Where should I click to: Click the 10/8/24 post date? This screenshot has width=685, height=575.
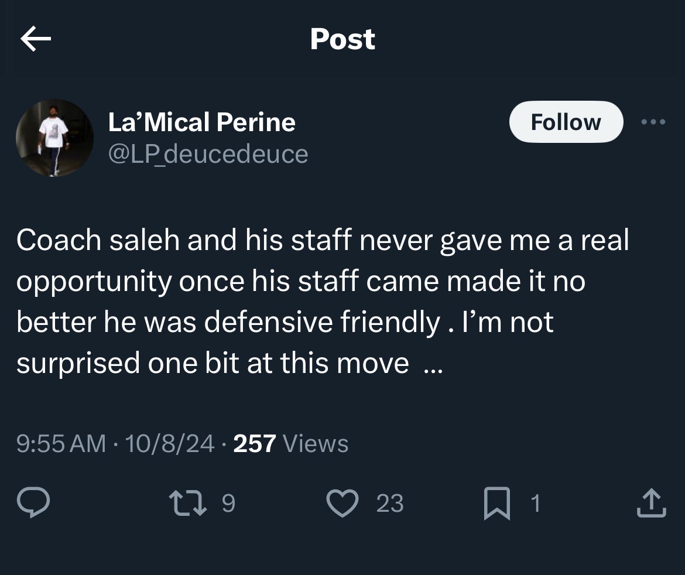pyautogui.click(x=170, y=443)
